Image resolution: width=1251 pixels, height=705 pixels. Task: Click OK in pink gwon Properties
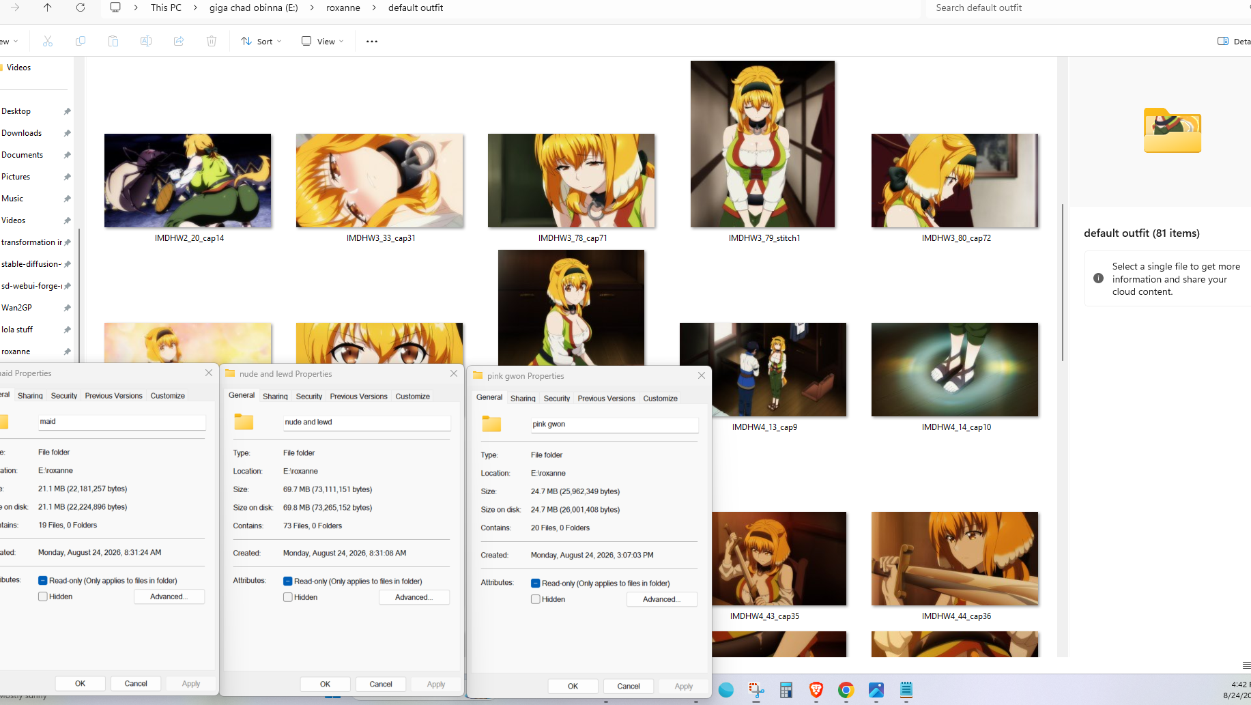tap(573, 686)
